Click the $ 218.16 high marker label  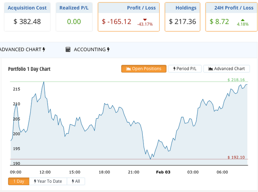click(236, 80)
